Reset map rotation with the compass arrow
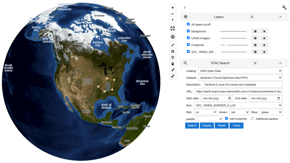290x163 pixels. [x=173, y=20]
